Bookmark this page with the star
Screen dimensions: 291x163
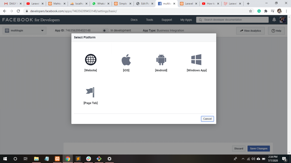click(251, 11)
